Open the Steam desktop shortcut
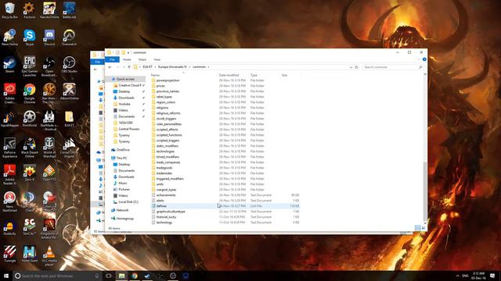This screenshot has width=501, height=281. point(9,65)
